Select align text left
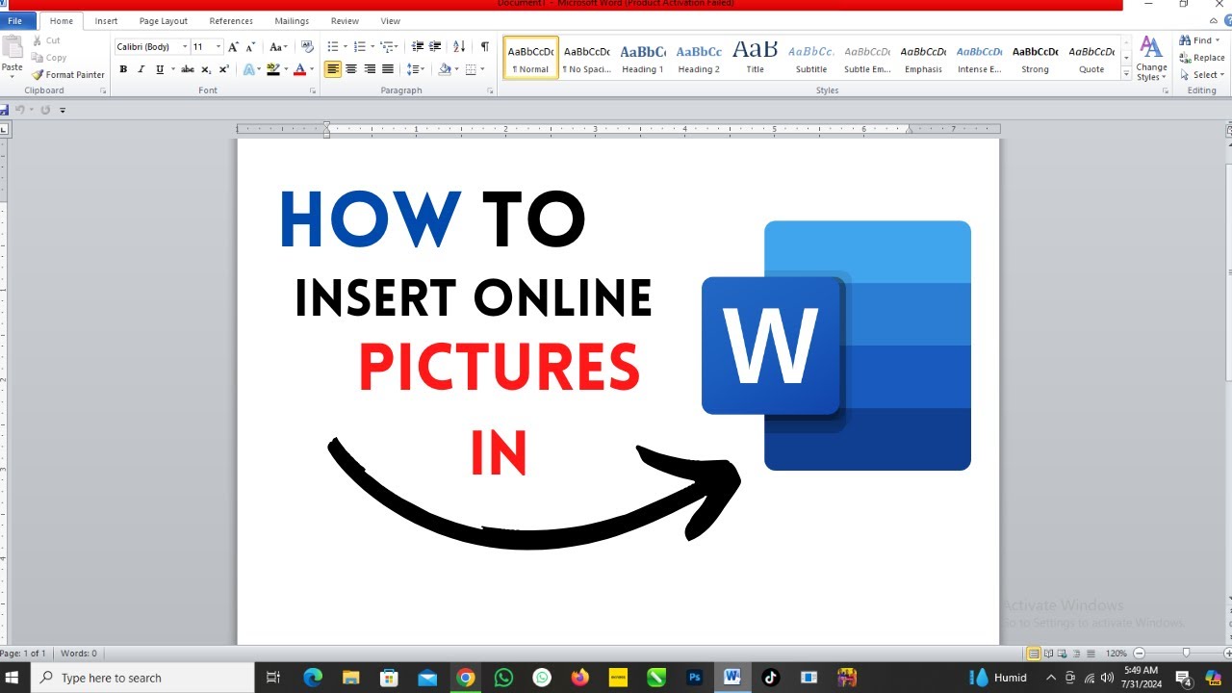Image resolution: width=1232 pixels, height=693 pixels. pos(332,69)
